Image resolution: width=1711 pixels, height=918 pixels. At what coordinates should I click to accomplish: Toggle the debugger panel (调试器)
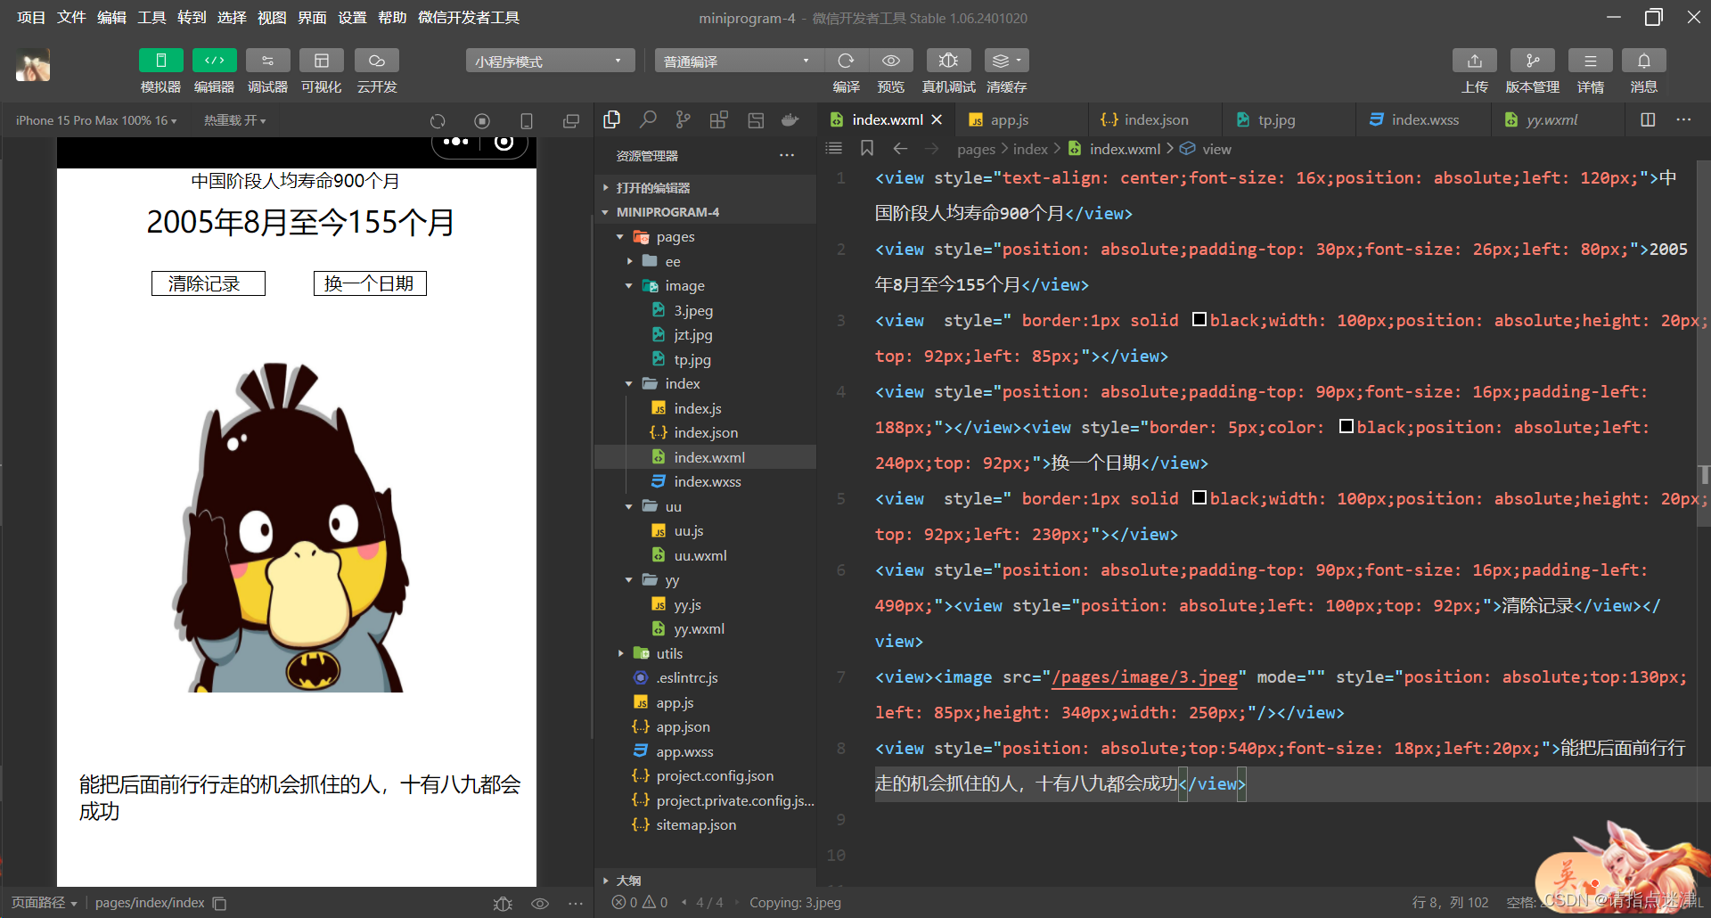[x=268, y=61]
